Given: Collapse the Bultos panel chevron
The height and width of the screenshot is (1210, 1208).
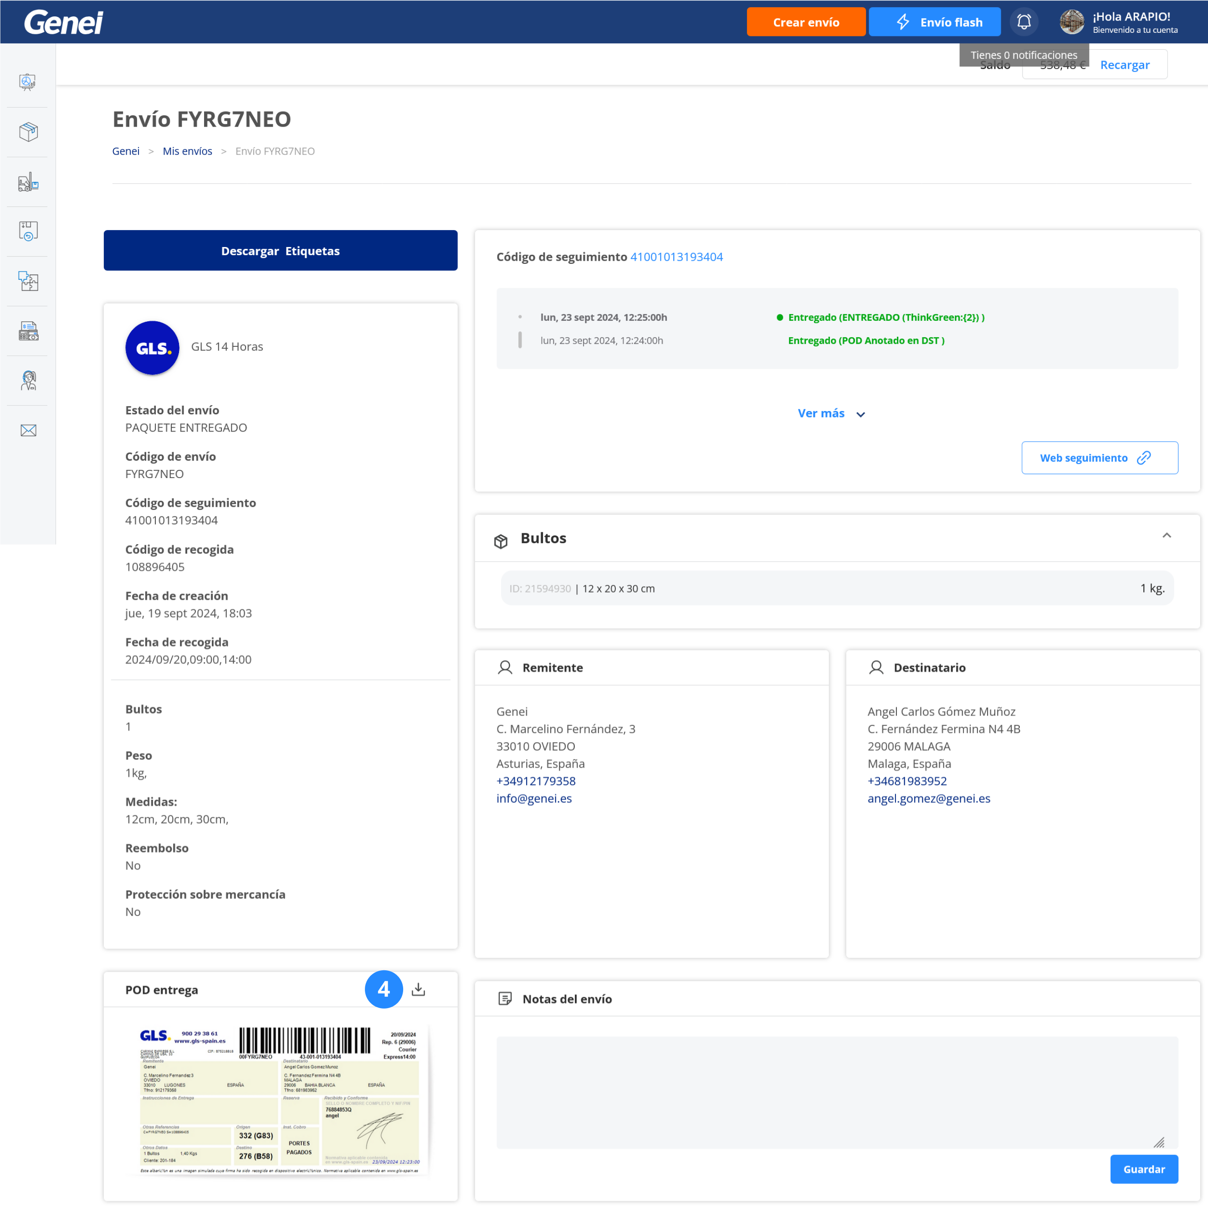Looking at the screenshot, I should pos(1167,535).
